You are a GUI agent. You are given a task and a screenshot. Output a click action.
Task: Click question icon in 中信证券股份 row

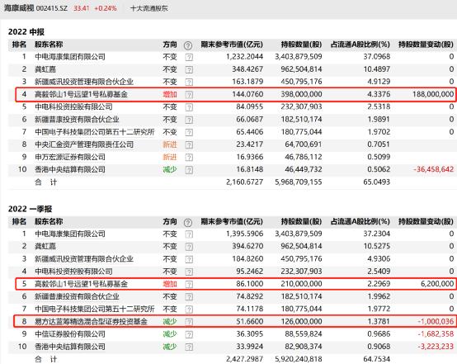[x=189, y=334]
